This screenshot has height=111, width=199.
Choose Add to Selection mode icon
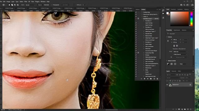[12, 5]
